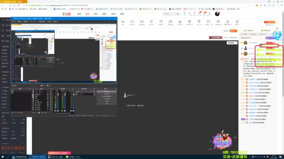The image size is (284, 159).
Task: Undock the OBS audio mixer panel
Action: [73, 89]
